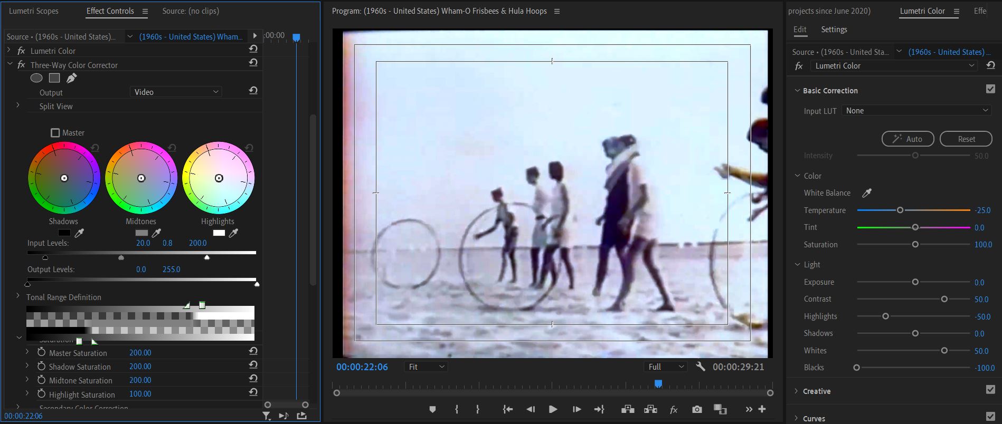Play the program monitor video

(553, 409)
